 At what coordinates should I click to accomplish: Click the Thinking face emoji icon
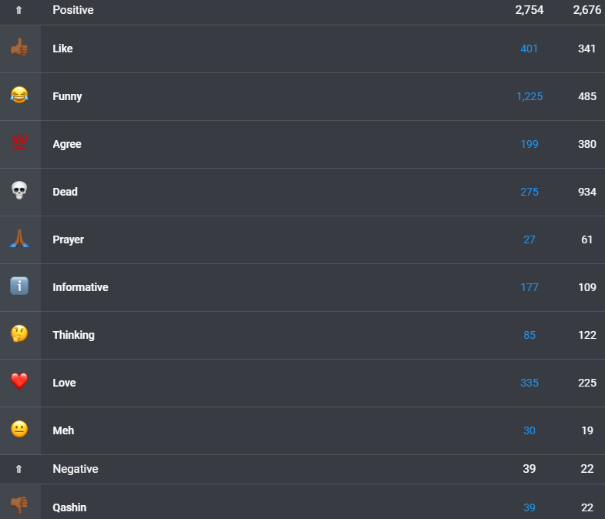19,333
